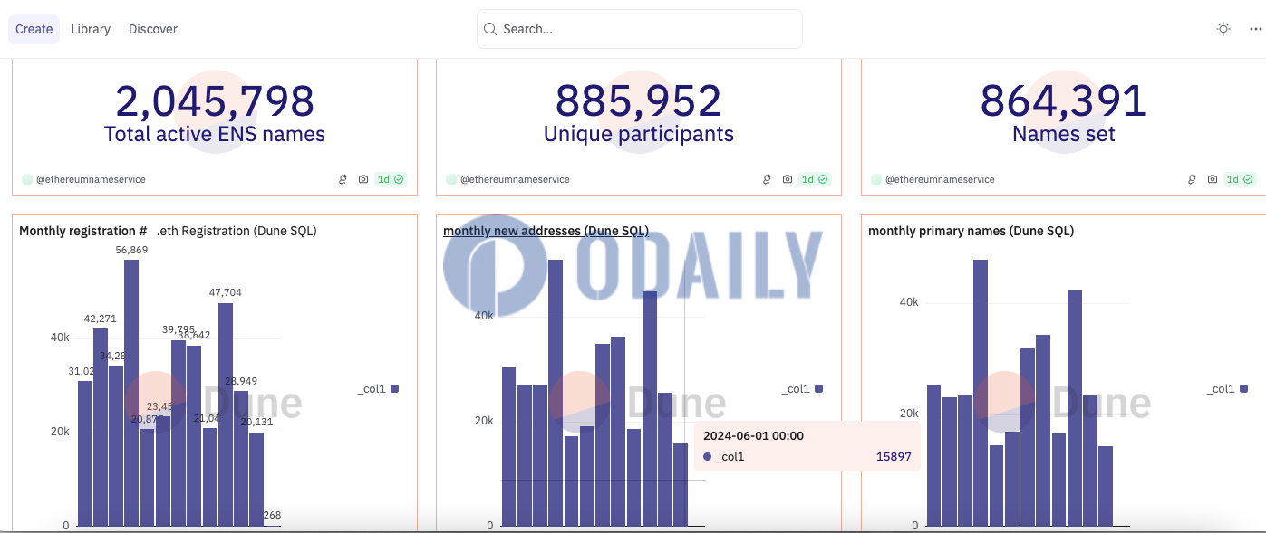Click the query icon on Total active ENS names card
Viewport: 1266px width, 533px height.
point(343,179)
